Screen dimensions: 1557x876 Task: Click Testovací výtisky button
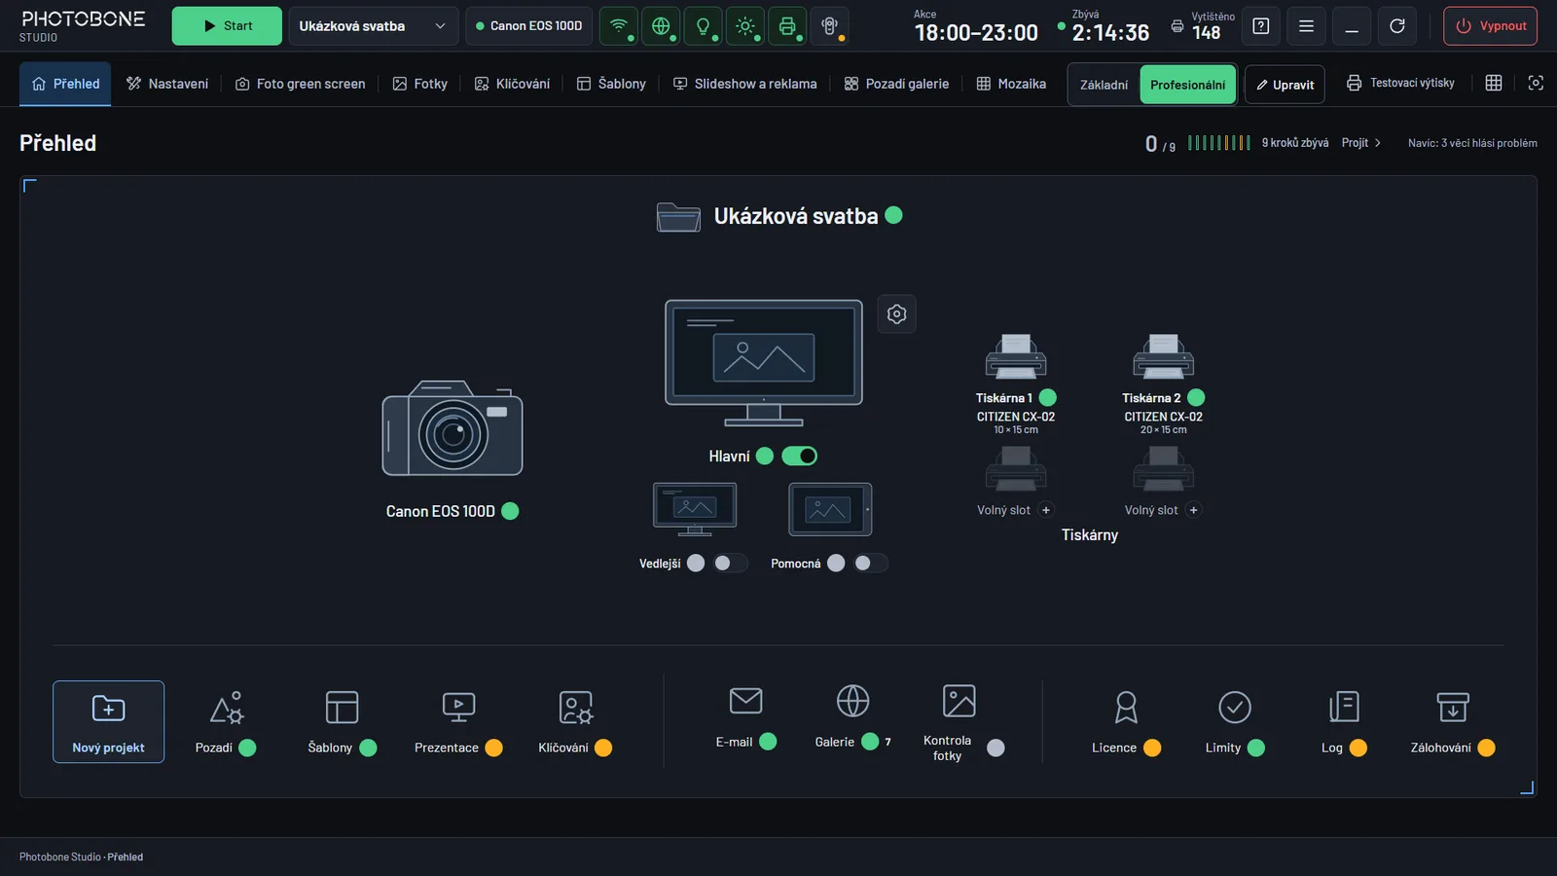click(x=1400, y=83)
